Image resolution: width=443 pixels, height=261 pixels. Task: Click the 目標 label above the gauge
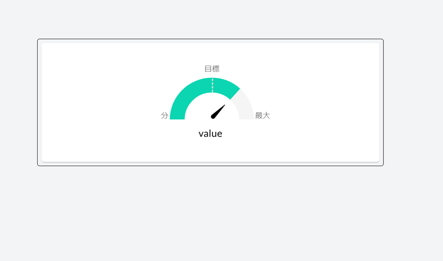click(x=212, y=69)
